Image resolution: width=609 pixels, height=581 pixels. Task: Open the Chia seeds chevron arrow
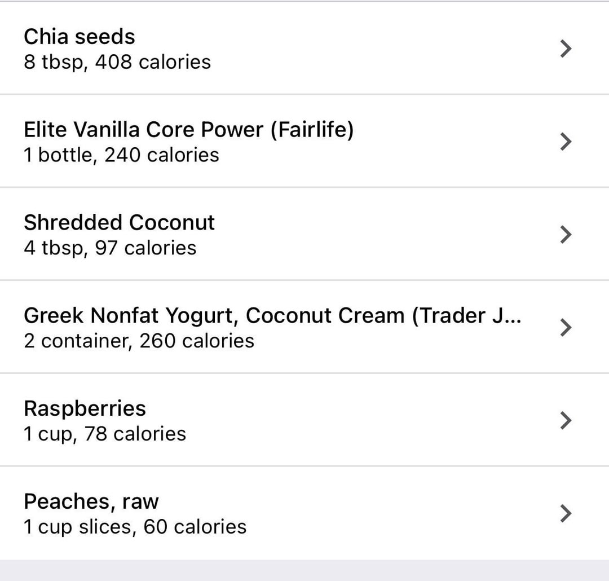(566, 49)
